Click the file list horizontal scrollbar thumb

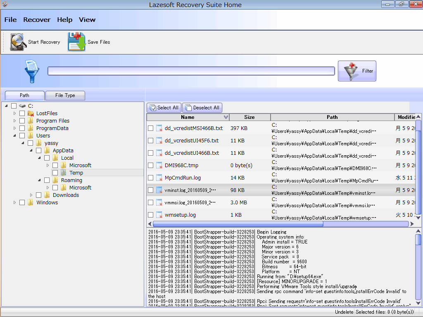click(x=238, y=224)
